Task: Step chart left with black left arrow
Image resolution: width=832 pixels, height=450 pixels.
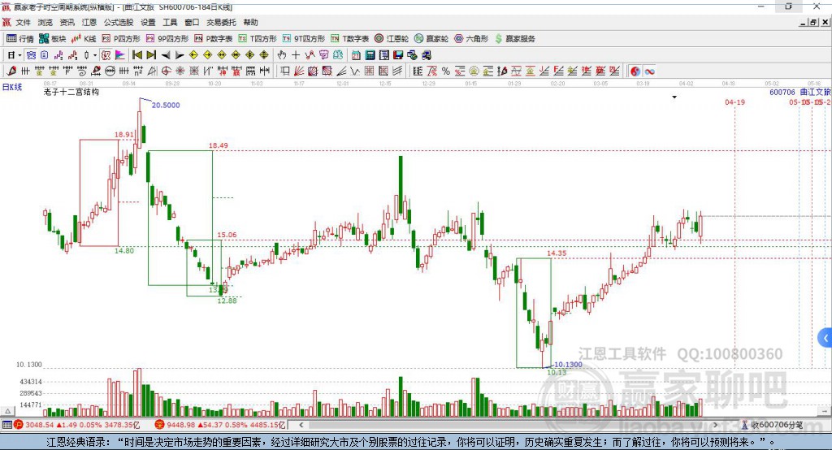Action: (166, 55)
